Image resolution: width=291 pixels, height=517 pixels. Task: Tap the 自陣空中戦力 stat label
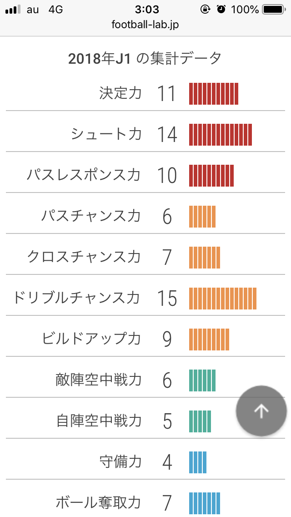pos(99,421)
